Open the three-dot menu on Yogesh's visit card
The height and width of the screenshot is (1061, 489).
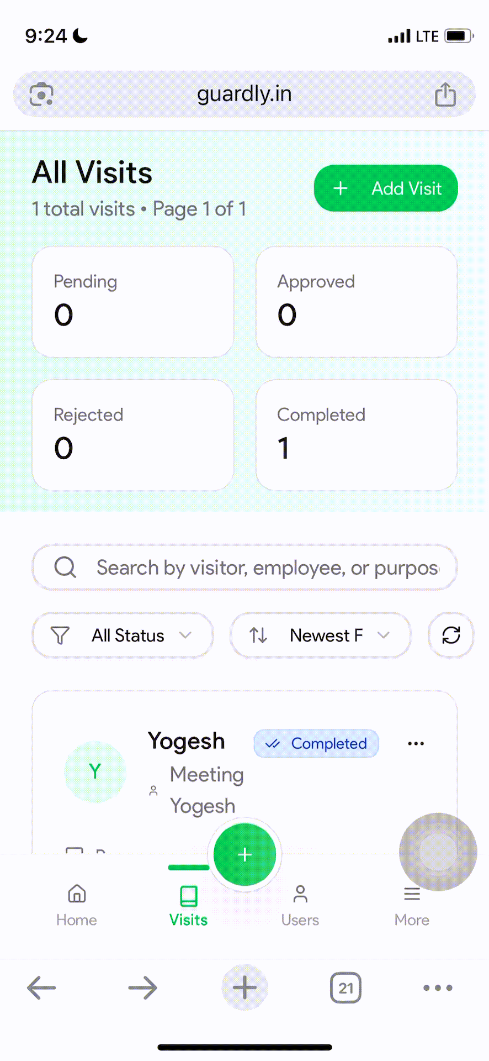coord(416,743)
